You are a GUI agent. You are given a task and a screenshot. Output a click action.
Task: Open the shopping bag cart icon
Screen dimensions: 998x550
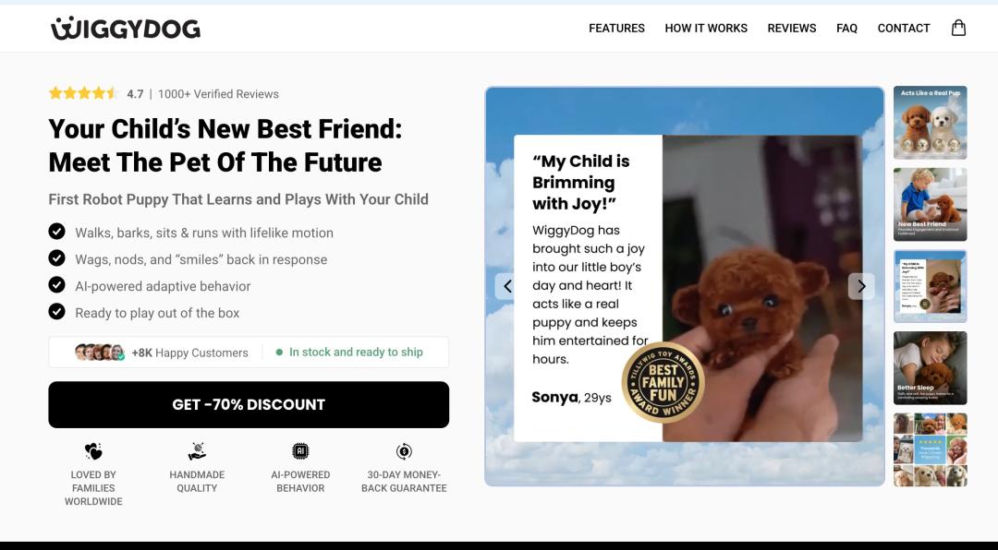click(x=958, y=28)
